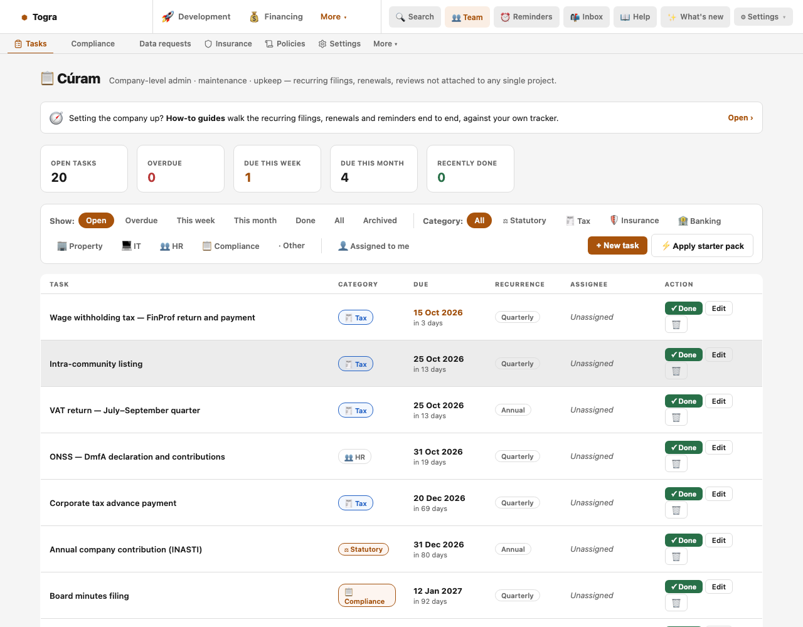
Task: Go to Financing section
Action: pyautogui.click(x=276, y=17)
